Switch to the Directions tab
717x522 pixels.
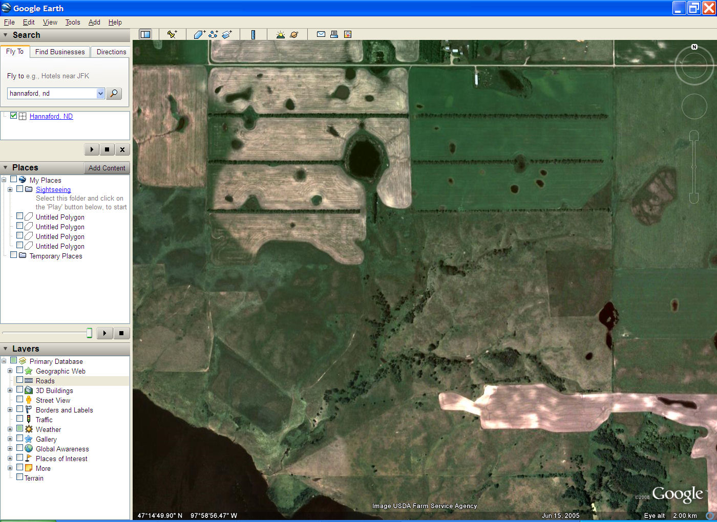click(x=111, y=52)
